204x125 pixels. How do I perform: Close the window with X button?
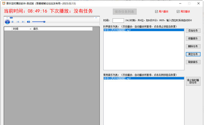point(198,3)
